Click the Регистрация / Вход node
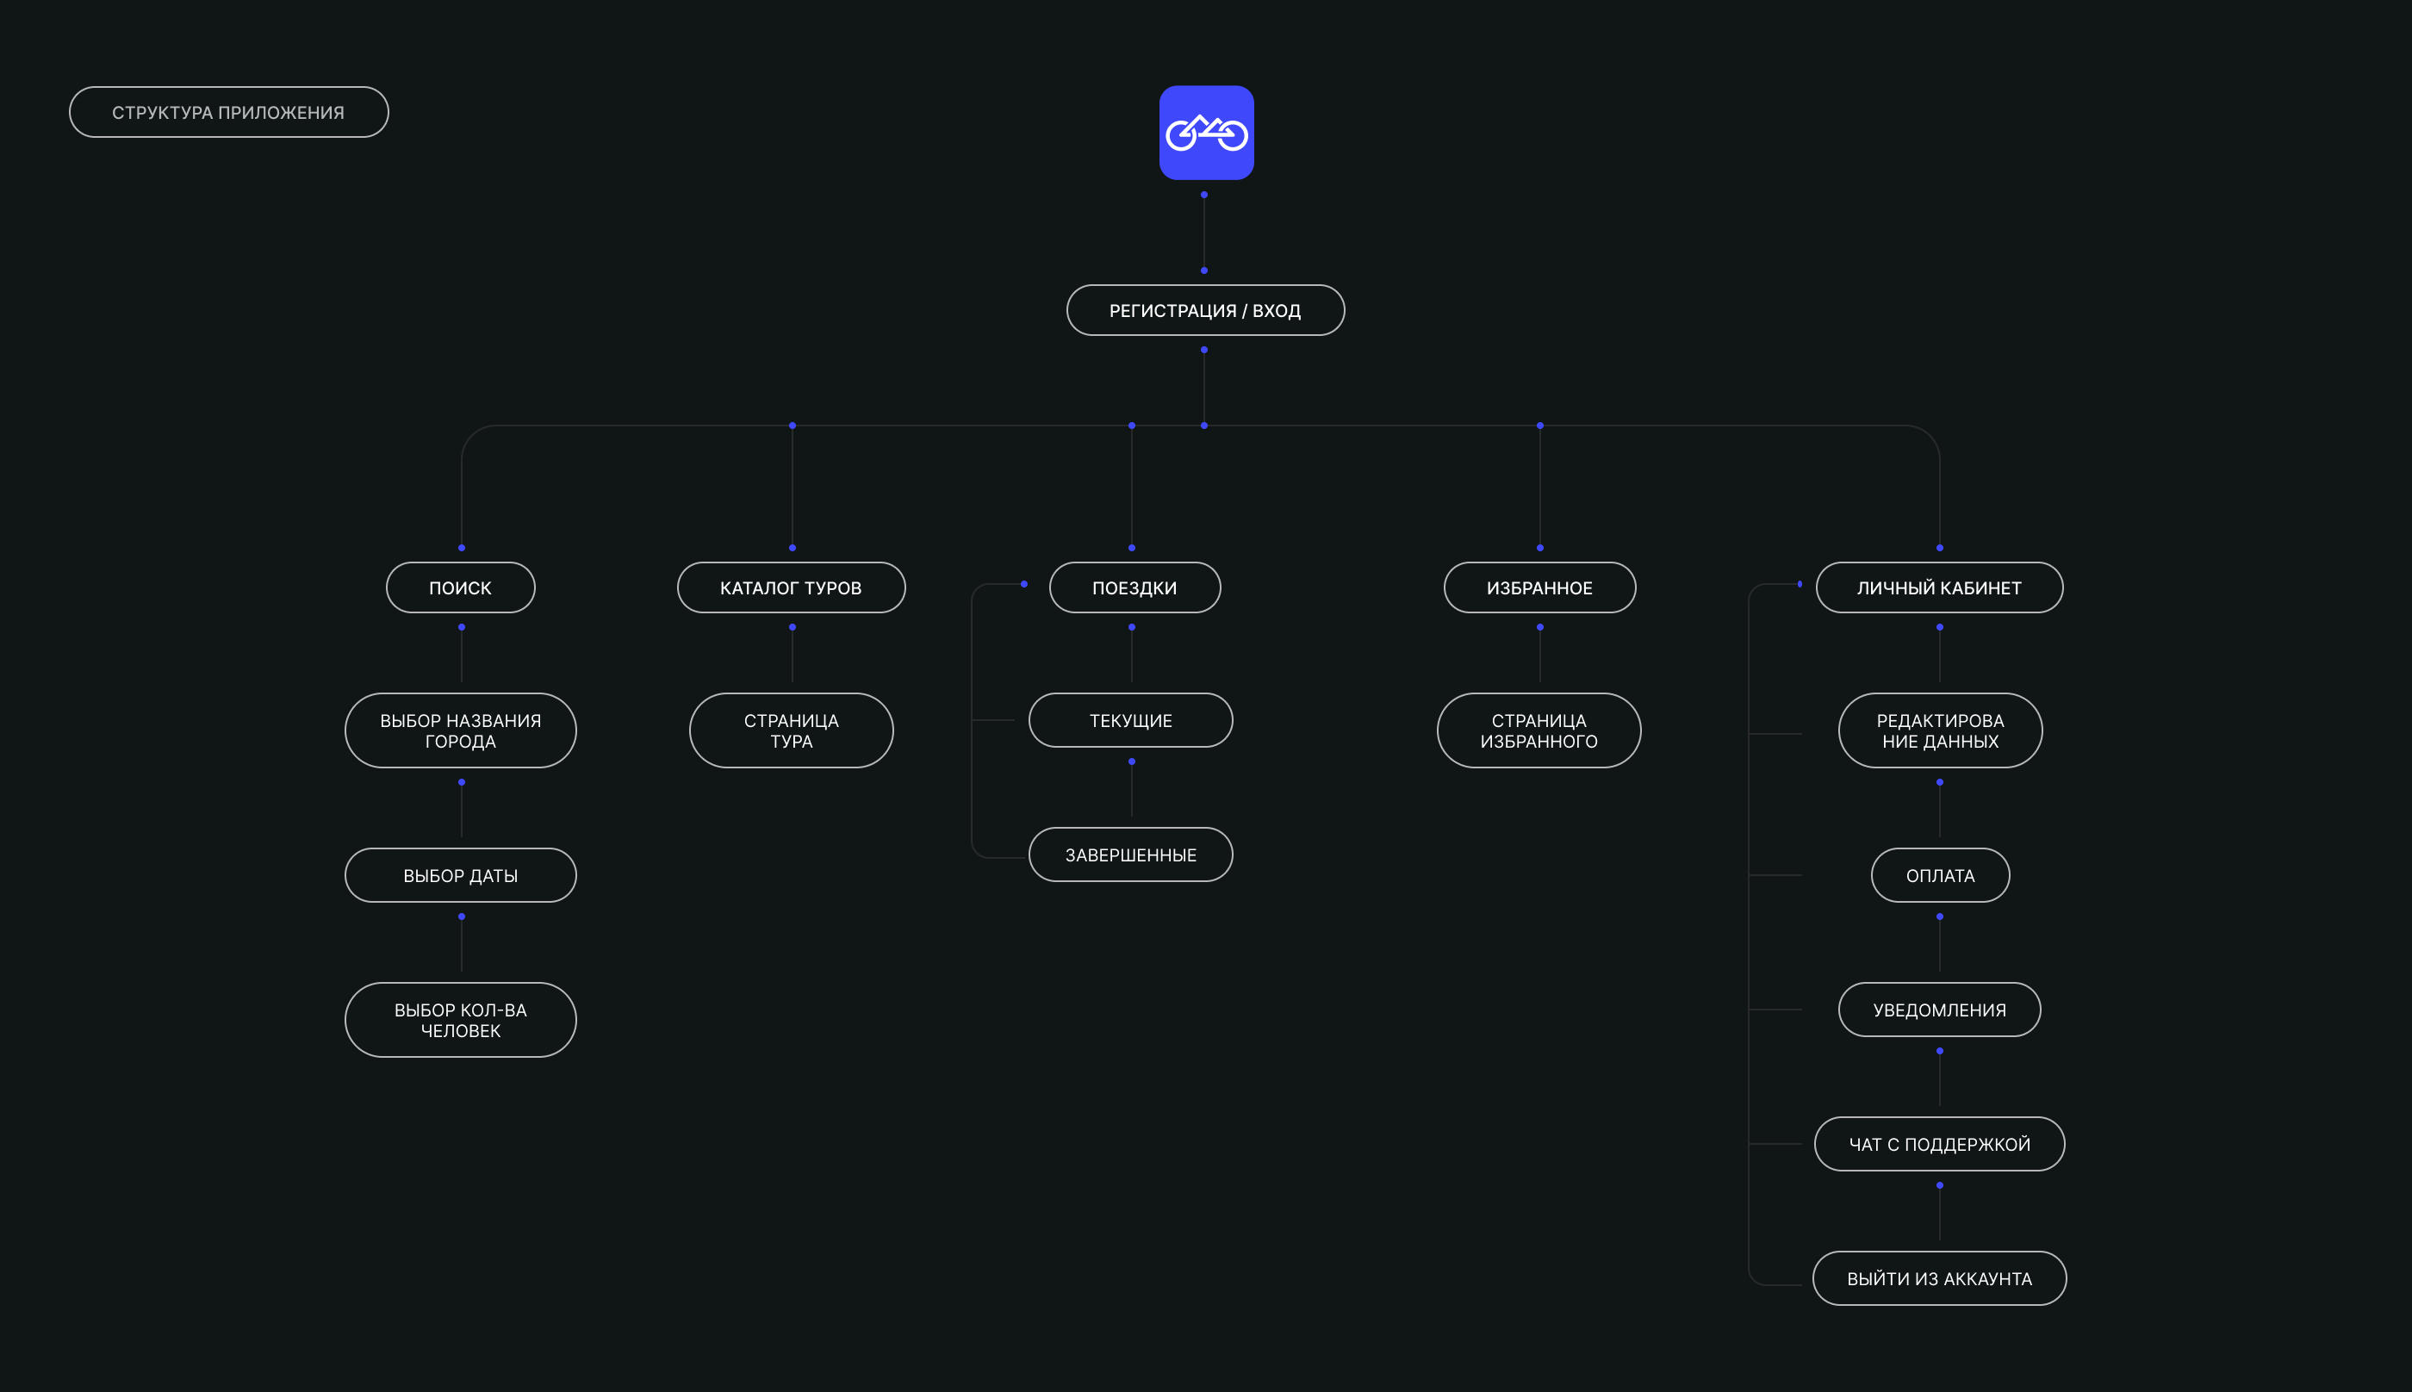 1204,311
